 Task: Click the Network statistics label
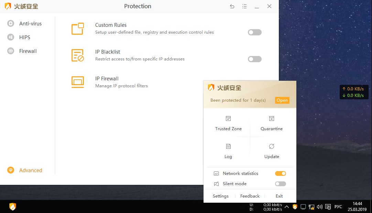(240, 173)
